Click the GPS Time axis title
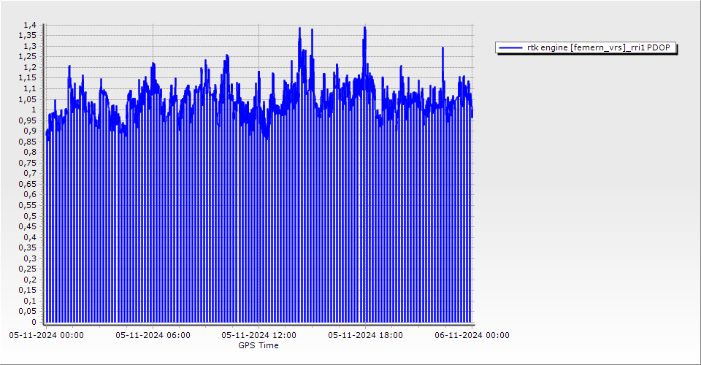 point(258,345)
